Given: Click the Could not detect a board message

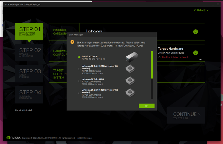Looking at the screenshot, I should click(x=175, y=57).
